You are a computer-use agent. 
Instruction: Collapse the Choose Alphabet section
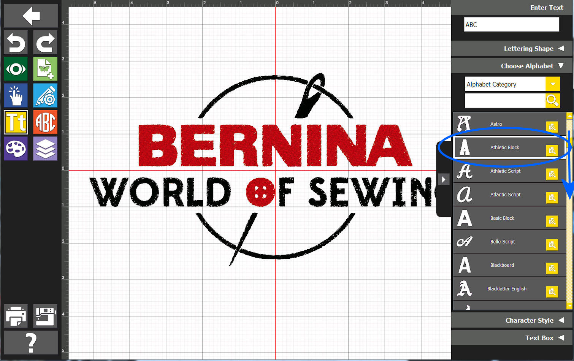point(512,66)
